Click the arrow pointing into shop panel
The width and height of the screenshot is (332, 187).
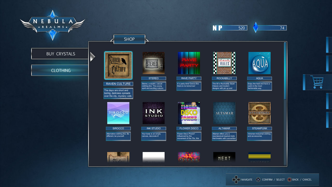(x=92, y=57)
